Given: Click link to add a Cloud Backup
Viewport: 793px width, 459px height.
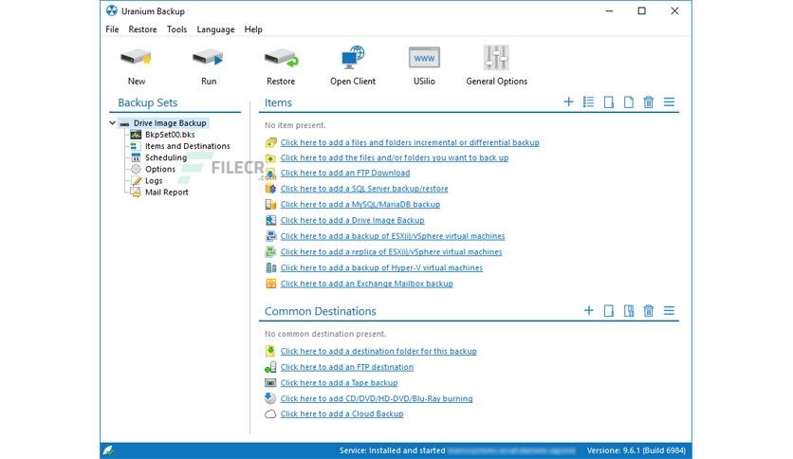Looking at the screenshot, I should pyautogui.click(x=341, y=414).
